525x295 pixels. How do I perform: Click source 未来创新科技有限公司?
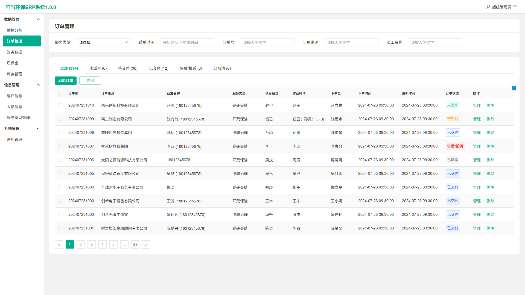[120, 105]
